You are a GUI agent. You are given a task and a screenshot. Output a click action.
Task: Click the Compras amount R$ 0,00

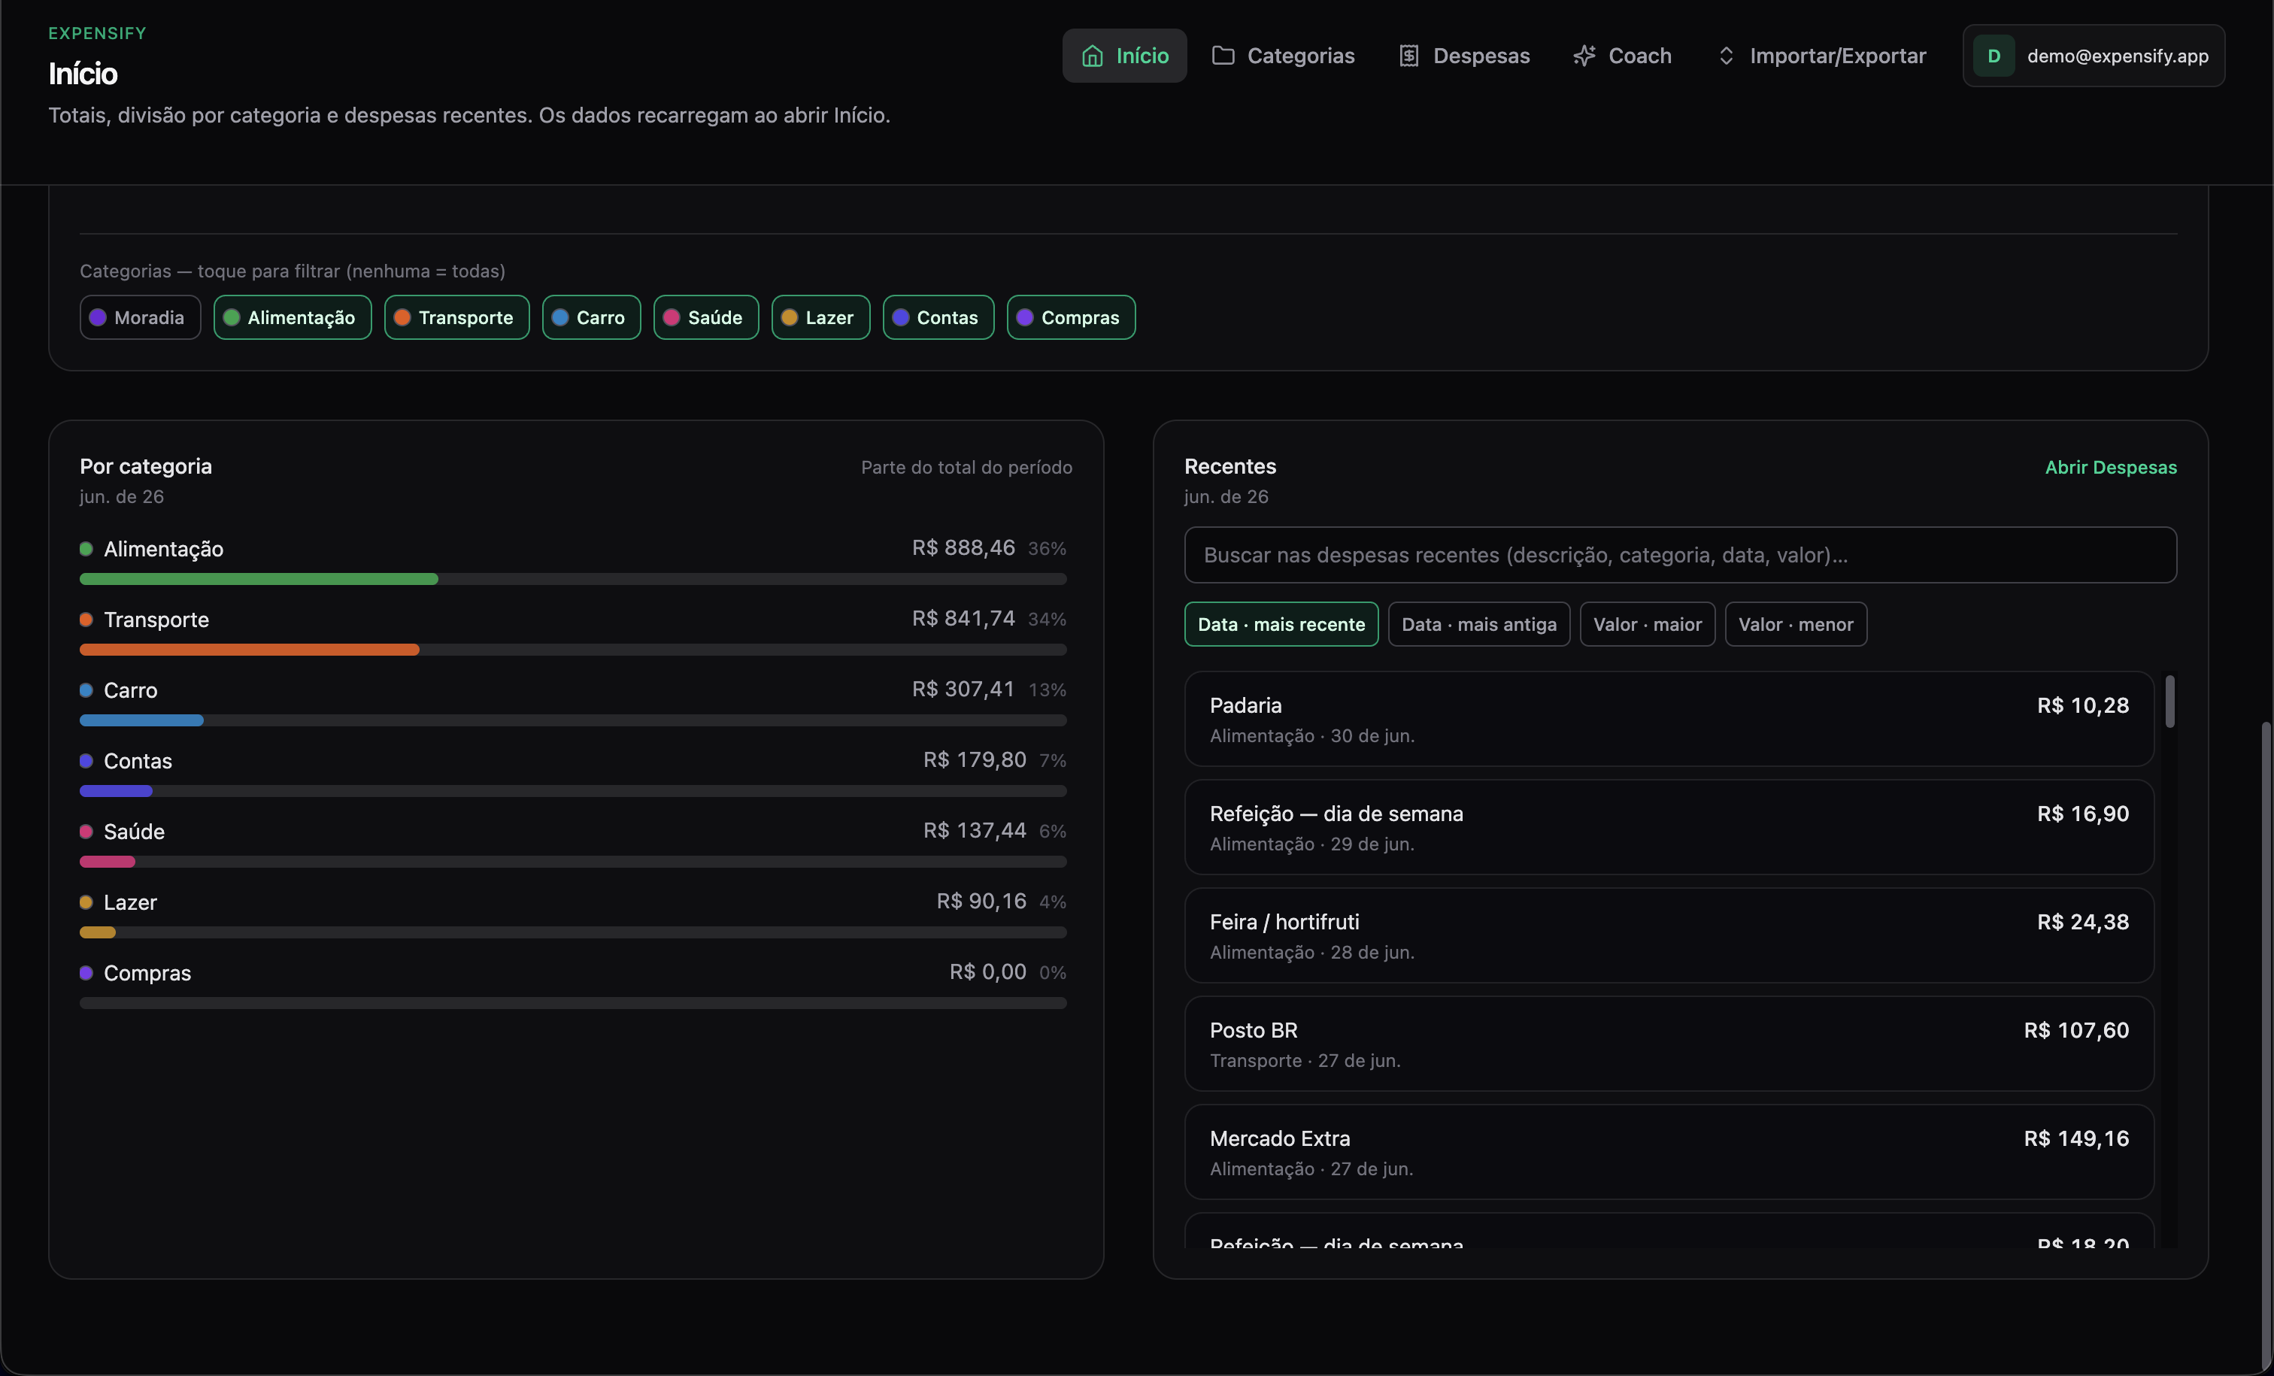[987, 971]
